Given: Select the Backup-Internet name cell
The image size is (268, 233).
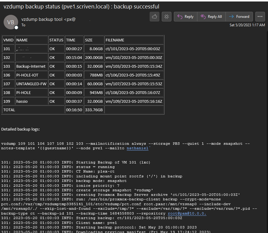Looking at the screenshot, I should pos(31,66).
